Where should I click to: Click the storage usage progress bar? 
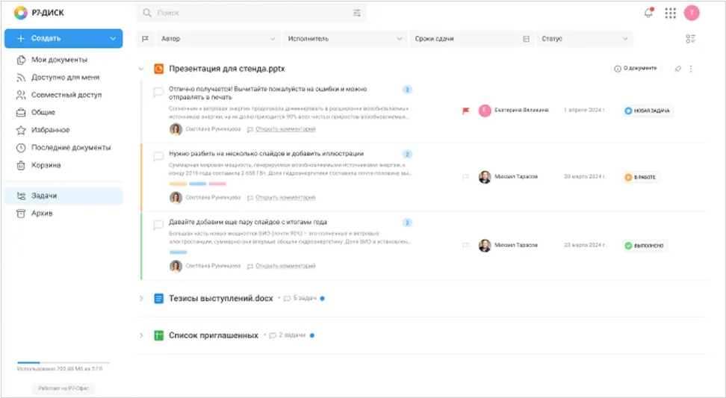tap(63, 362)
